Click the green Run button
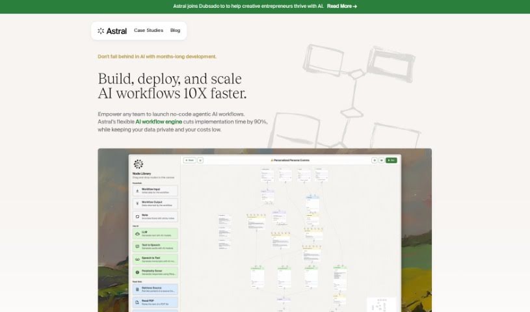The image size is (530, 312). (x=391, y=161)
